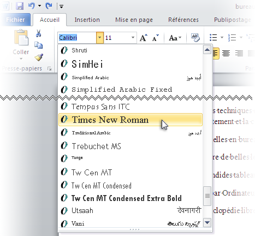Increase font size with the grow font icon

[144, 38]
